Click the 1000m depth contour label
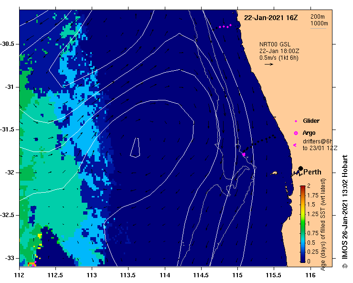 319,23
